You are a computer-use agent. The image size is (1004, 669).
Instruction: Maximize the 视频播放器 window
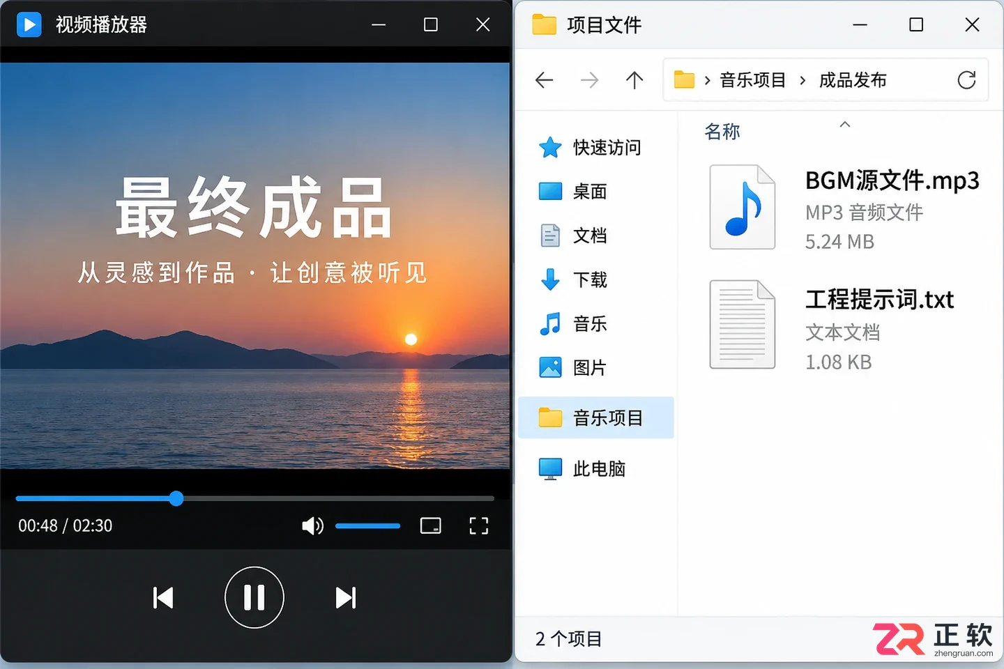coord(431,24)
